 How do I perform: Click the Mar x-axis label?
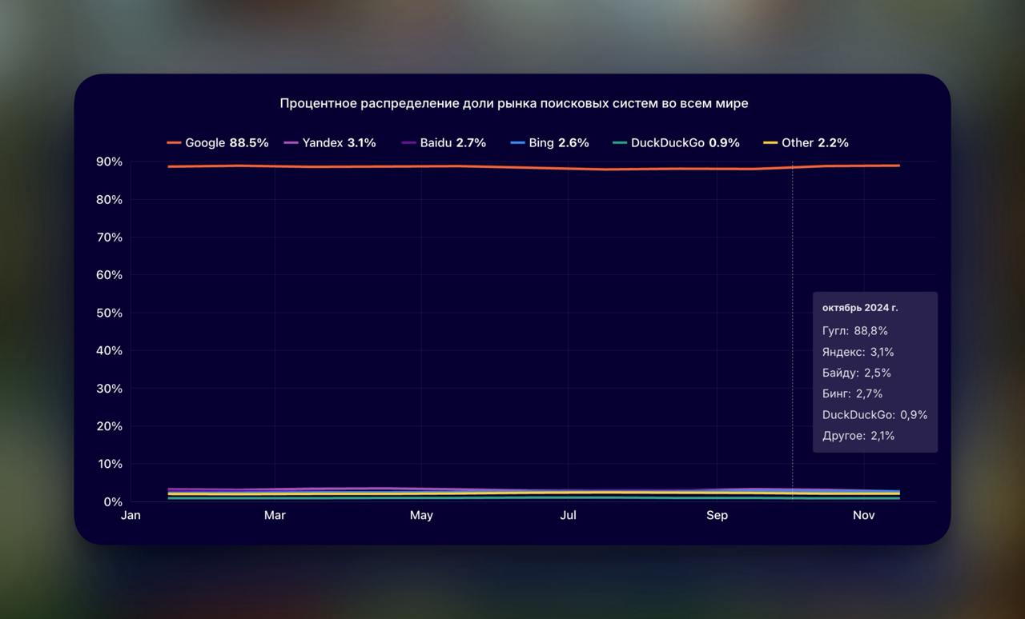pos(275,516)
